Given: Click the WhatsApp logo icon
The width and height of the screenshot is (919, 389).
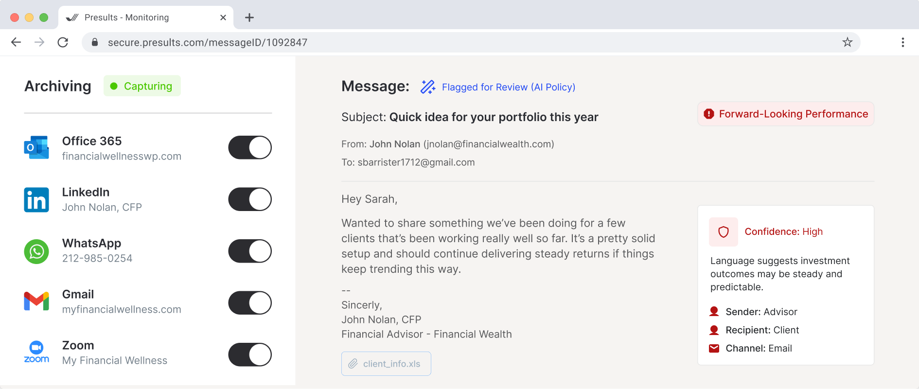Looking at the screenshot, I should click(36, 251).
